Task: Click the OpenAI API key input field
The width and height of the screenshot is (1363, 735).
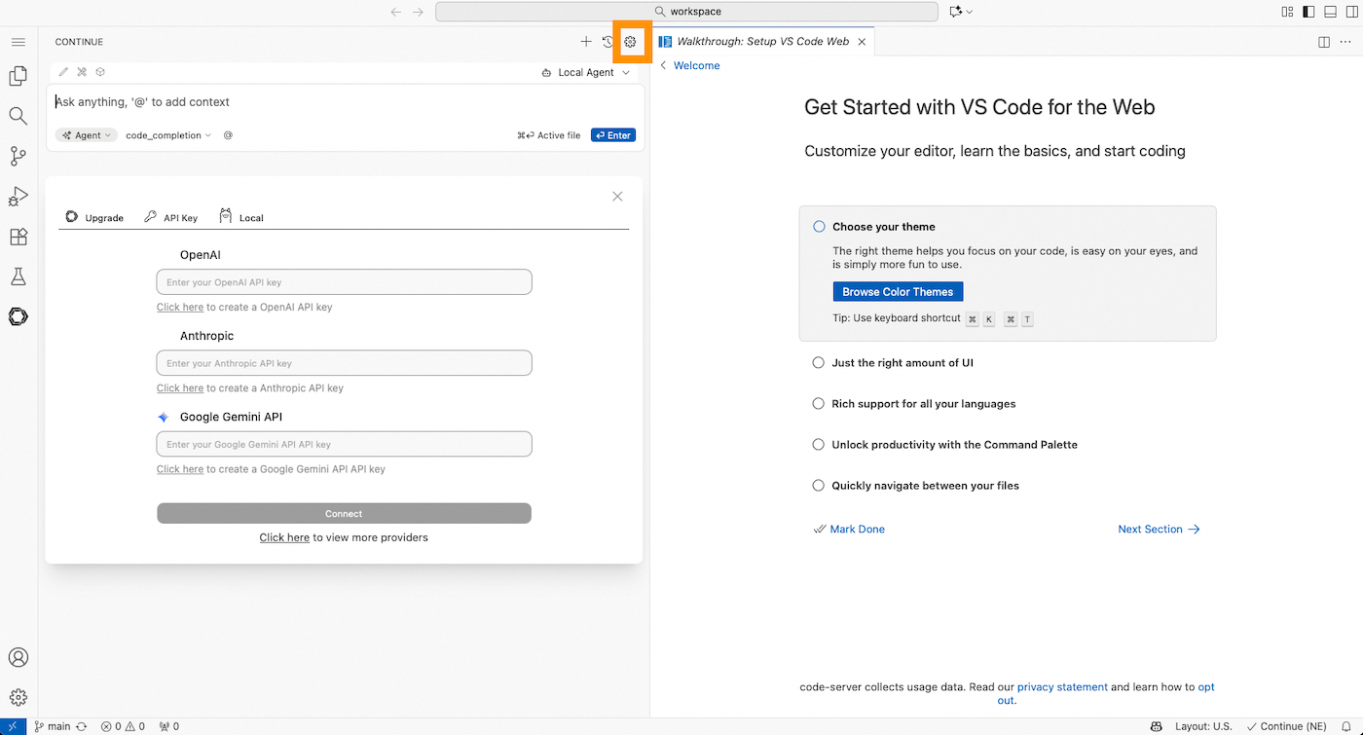Action: (344, 281)
